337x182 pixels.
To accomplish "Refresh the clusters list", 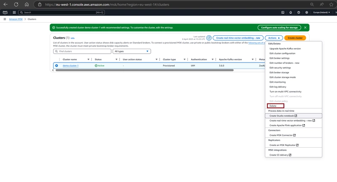I will 209,38.
